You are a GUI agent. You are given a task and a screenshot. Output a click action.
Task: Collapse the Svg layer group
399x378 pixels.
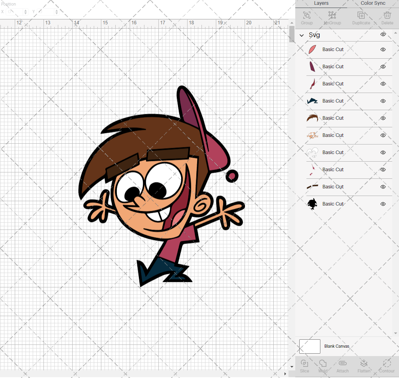302,36
